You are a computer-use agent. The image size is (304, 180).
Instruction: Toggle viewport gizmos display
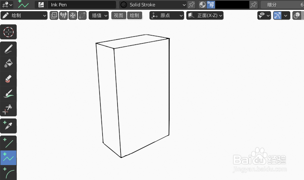[277, 15]
